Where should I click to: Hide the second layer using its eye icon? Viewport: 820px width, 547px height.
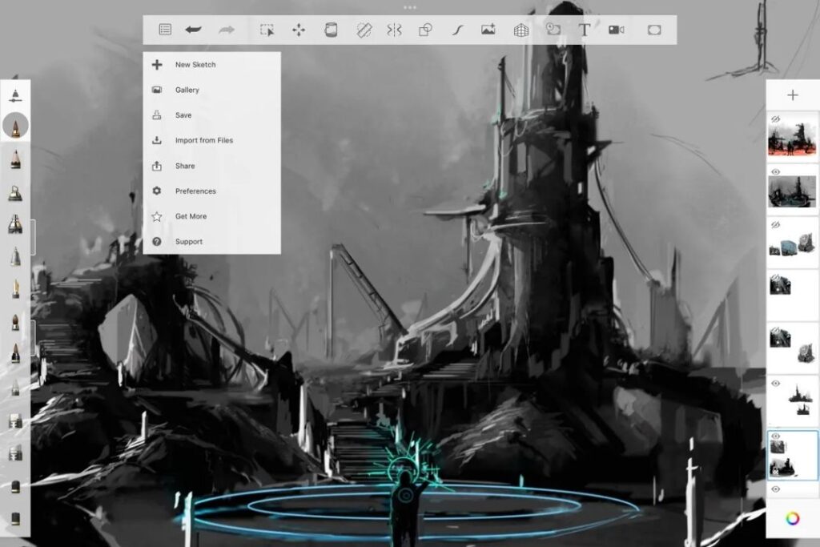click(775, 171)
